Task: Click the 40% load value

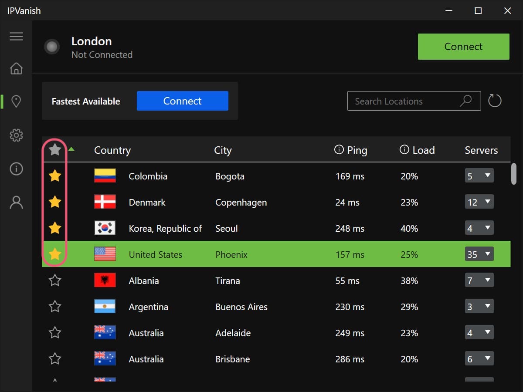Action: click(409, 229)
